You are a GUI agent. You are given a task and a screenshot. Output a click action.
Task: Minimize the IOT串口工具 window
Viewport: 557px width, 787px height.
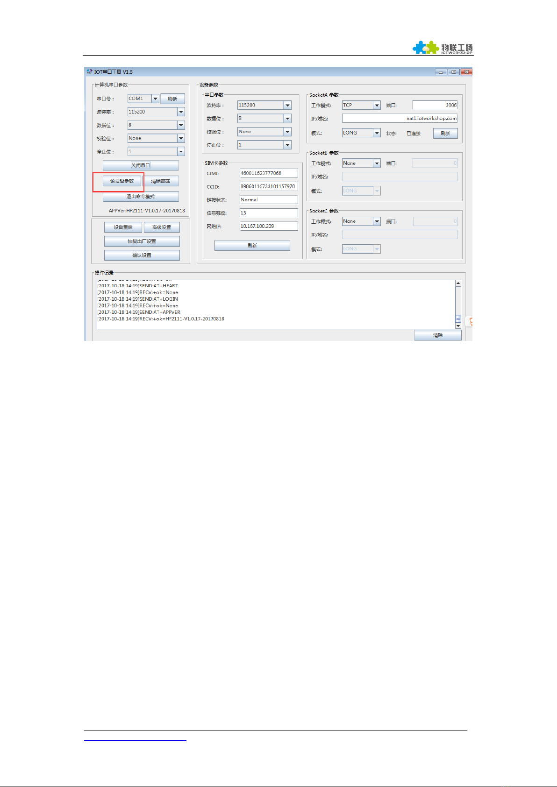tap(441, 72)
